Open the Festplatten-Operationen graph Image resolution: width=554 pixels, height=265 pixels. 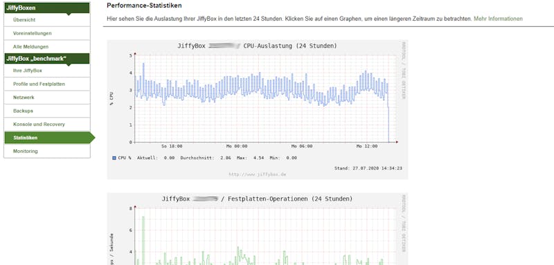pos(258,228)
